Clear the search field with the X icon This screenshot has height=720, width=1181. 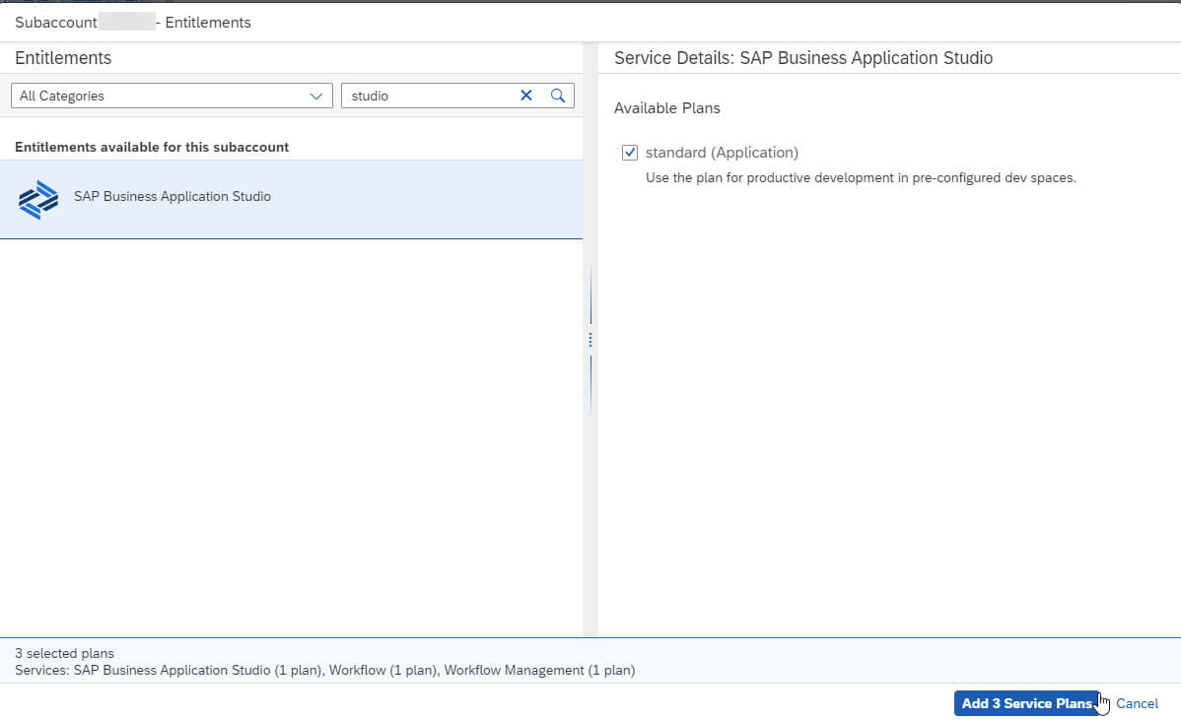point(526,96)
